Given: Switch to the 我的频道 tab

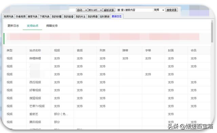Looking at the screenshot, I should pyautogui.click(x=93, y=17).
